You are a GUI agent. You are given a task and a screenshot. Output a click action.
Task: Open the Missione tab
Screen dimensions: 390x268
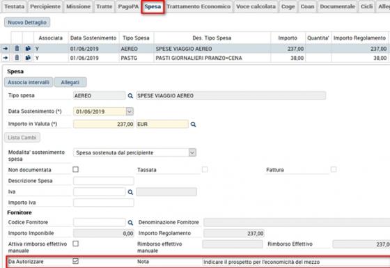click(78, 7)
